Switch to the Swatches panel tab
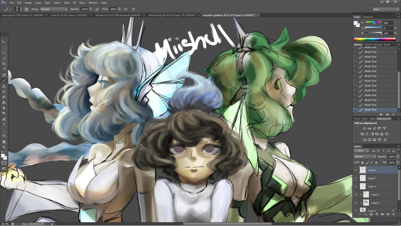This screenshot has height=226, width=401. 368,17
